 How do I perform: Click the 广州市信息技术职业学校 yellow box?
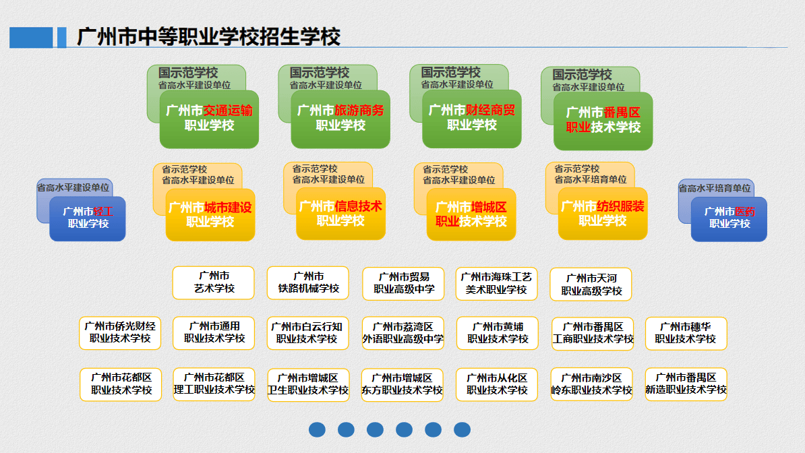click(340, 214)
